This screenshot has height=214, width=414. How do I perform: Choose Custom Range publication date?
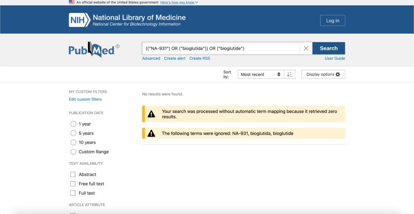[73, 152]
